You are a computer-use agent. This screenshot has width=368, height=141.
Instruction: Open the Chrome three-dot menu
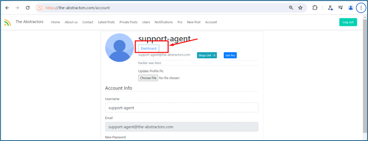(361, 8)
